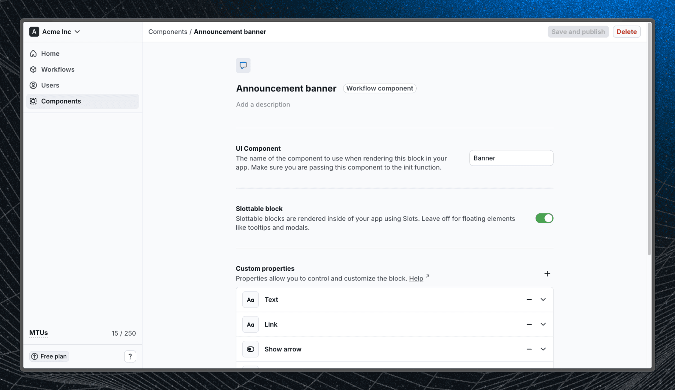Remove the Link property with minus icon

529,324
